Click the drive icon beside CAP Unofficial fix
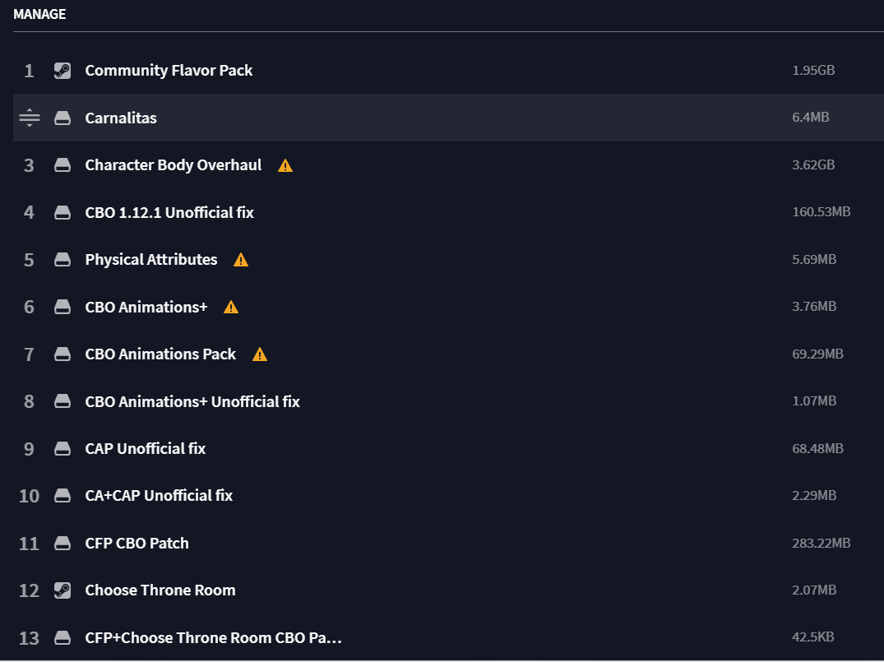This screenshot has height=662, width=884. 62,449
